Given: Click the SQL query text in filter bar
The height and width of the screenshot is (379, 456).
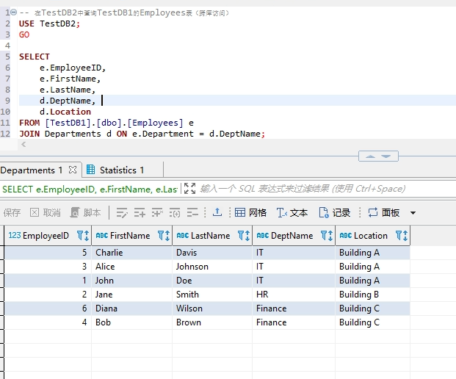Looking at the screenshot, I should 90,189.
